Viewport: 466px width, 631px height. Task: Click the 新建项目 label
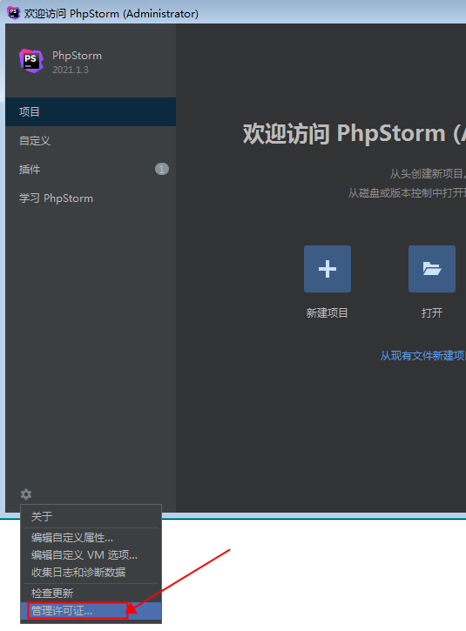(327, 313)
